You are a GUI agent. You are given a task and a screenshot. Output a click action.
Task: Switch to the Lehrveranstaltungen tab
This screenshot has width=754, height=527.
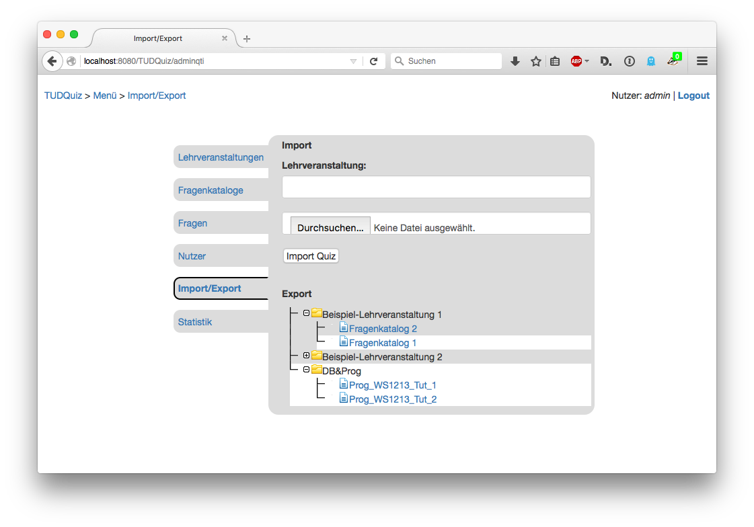point(221,157)
